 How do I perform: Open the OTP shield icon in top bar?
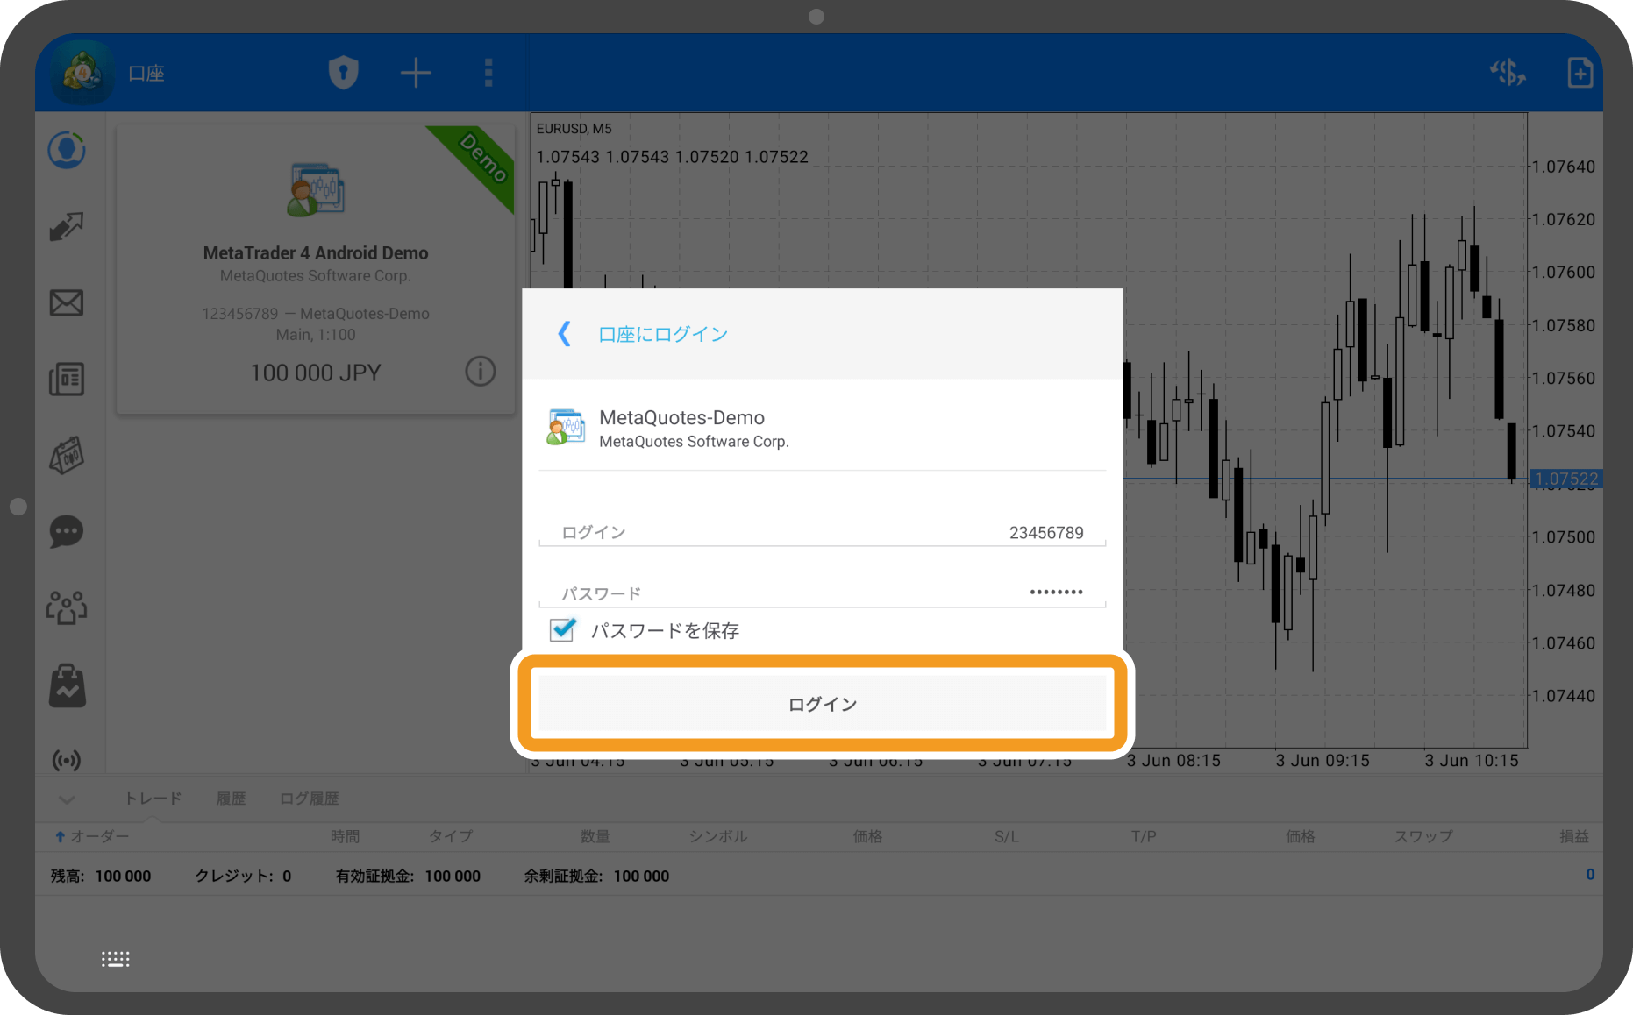point(343,73)
